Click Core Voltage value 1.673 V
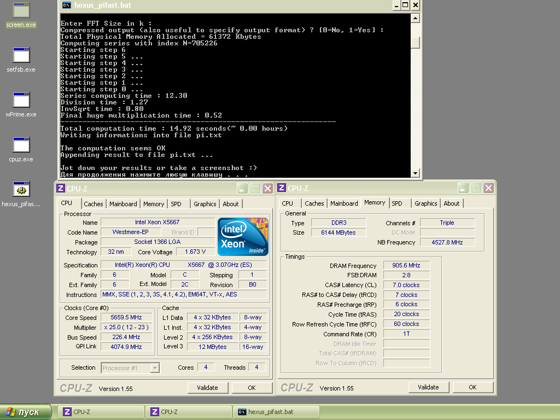The height and width of the screenshot is (420, 560). (195, 252)
